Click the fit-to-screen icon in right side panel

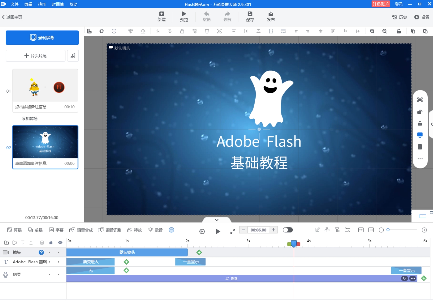pos(420,100)
